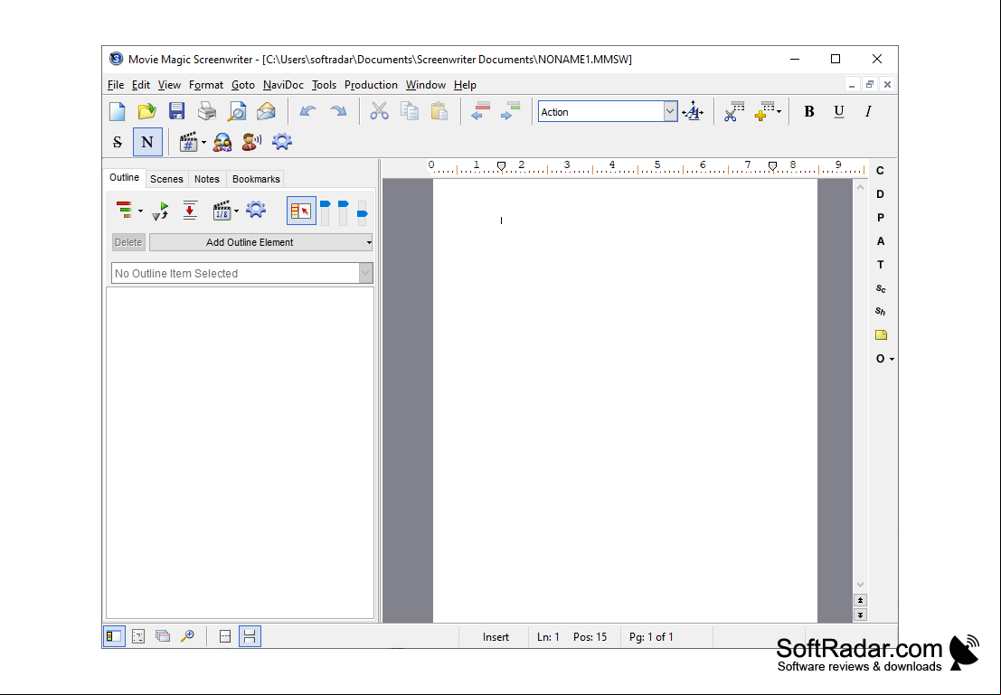Image resolution: width=1001 pixels, height=695 pixels.
Task: Expand the scene numbering clapperboard dropdown
Action: [x=203, y=142]
